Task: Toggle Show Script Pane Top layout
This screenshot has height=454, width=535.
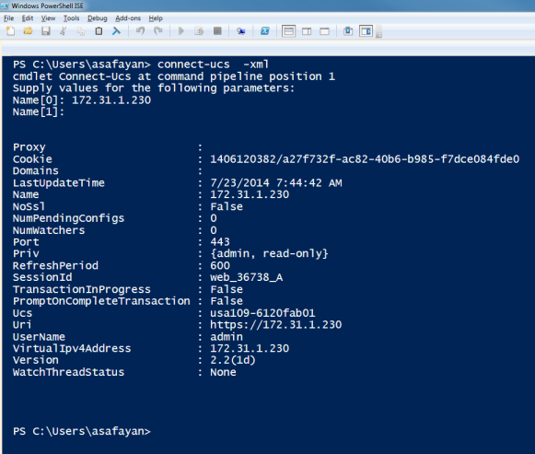Action: pos(288,31)
